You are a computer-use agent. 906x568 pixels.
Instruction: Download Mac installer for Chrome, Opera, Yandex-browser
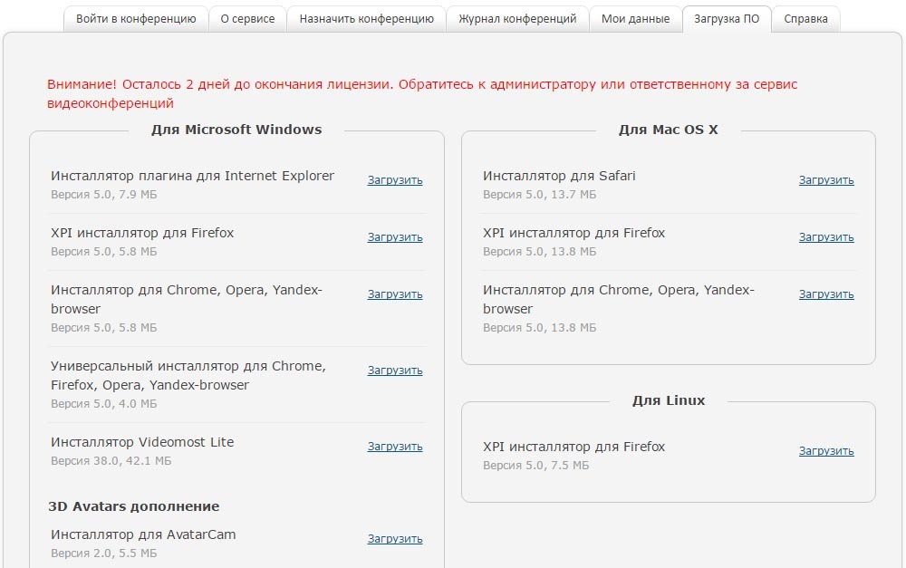click(826, 294)
